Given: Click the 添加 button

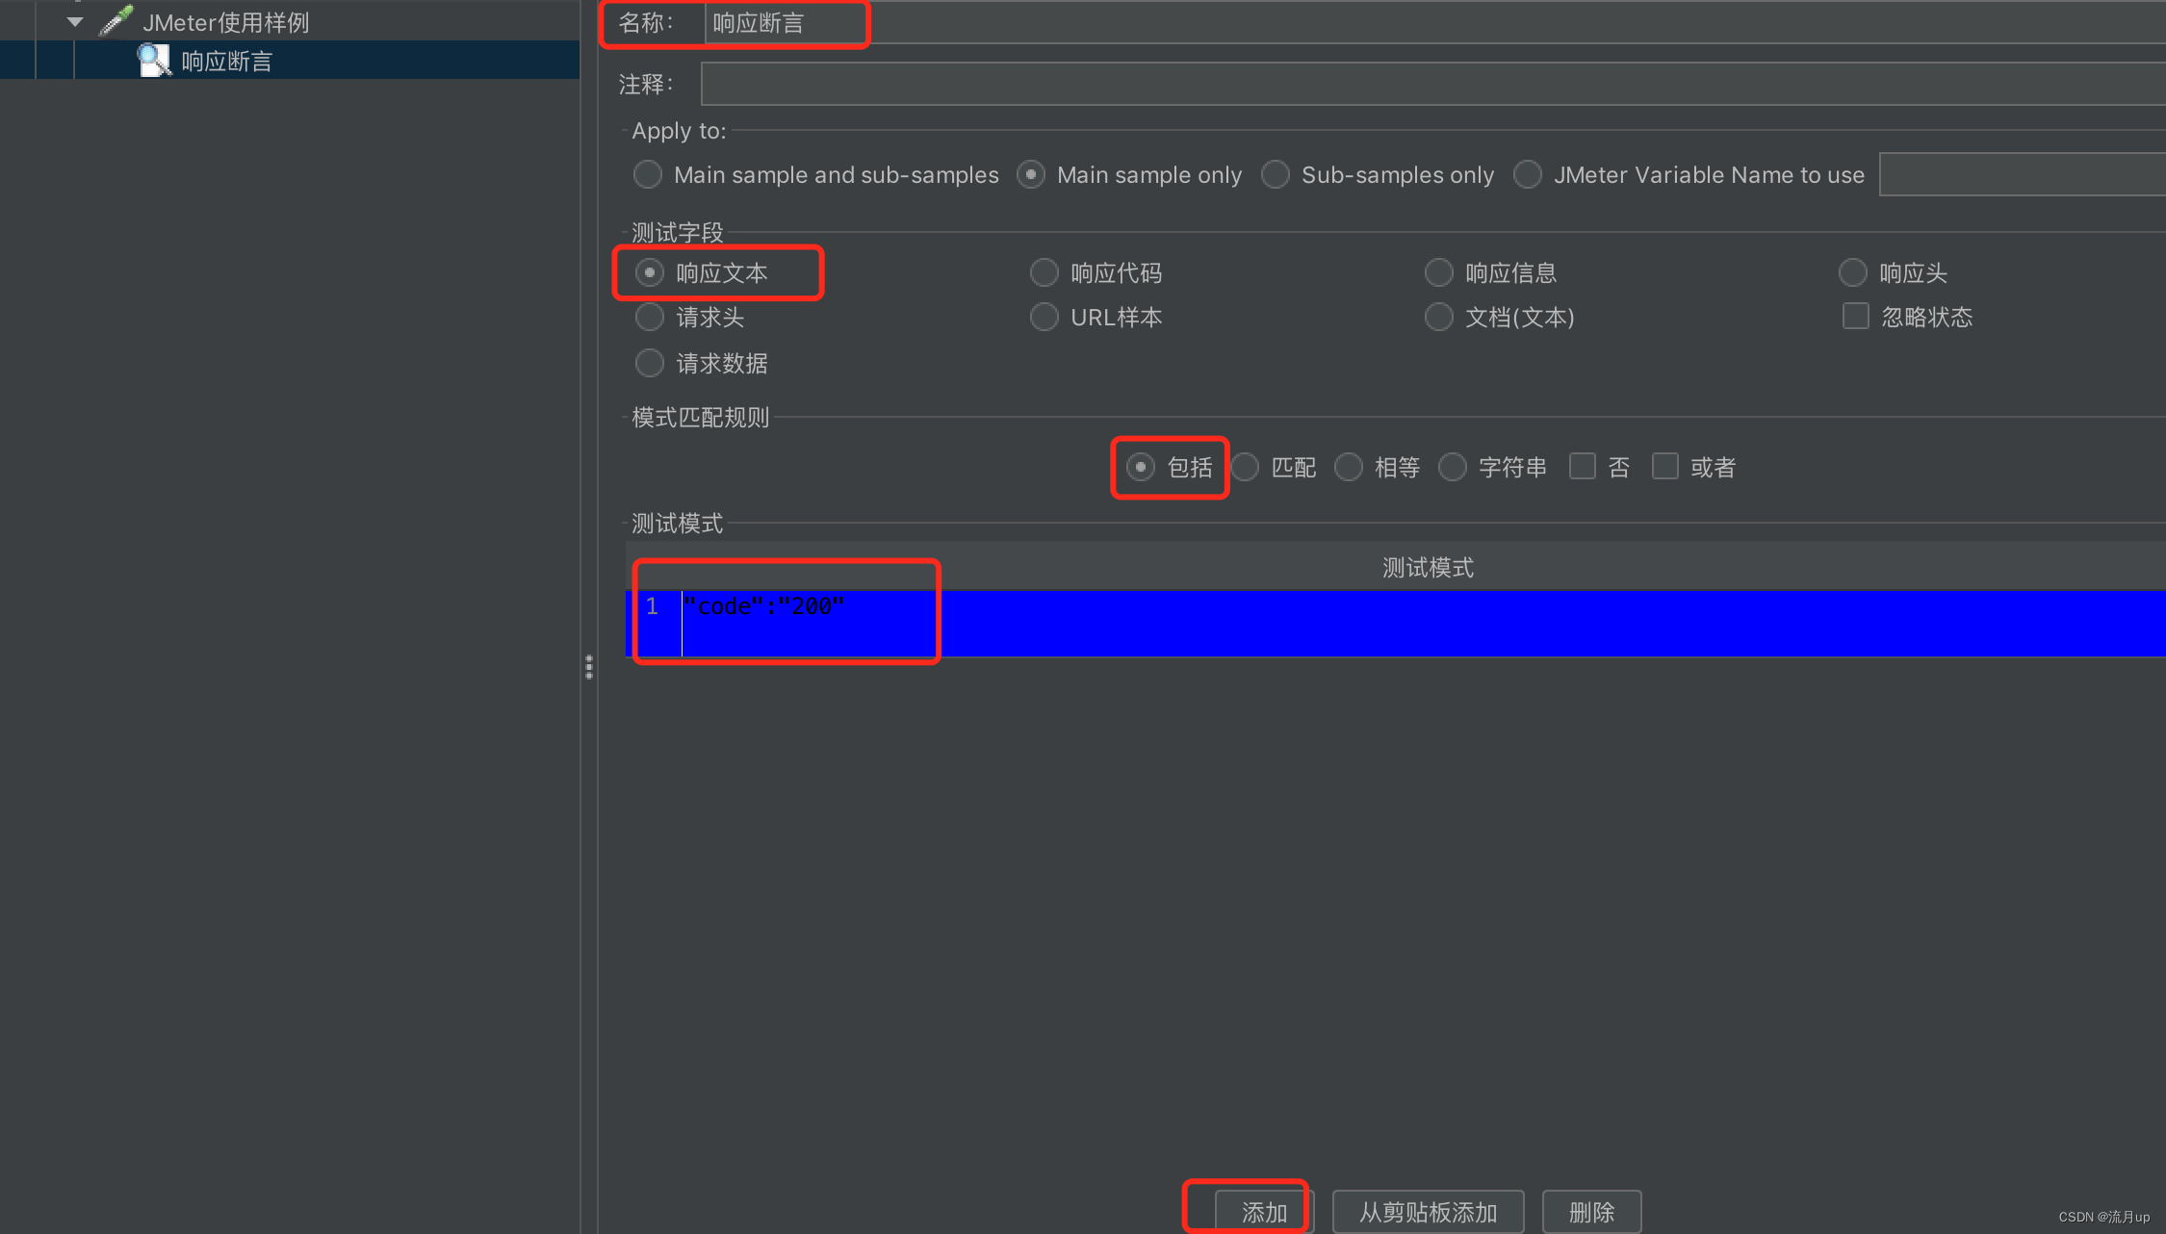Looking at the screenshot, I should pyautogui.click(x=1264, y=1212).
